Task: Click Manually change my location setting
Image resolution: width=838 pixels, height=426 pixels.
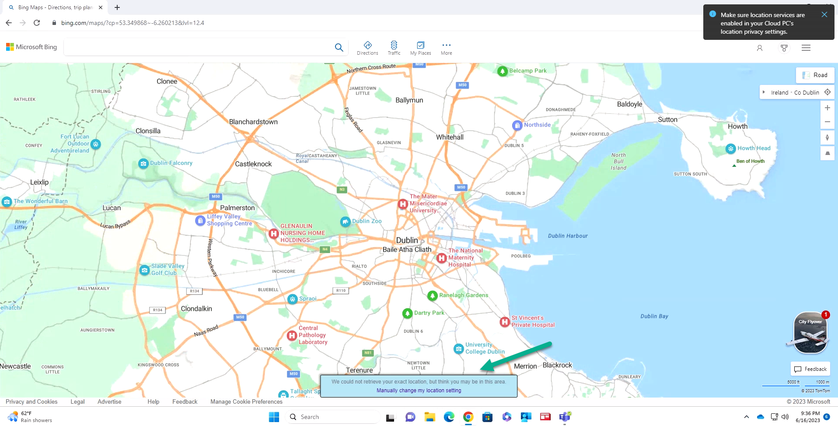Action: [419, 391]
